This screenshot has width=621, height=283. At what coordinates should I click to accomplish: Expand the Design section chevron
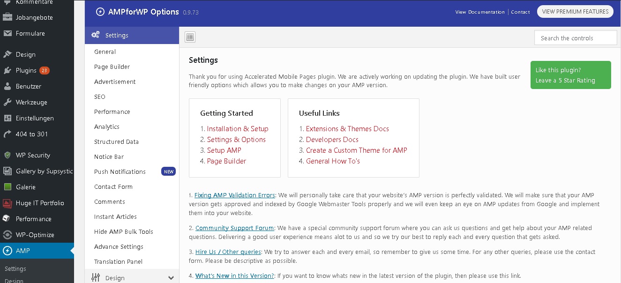[x=171, y=278]
